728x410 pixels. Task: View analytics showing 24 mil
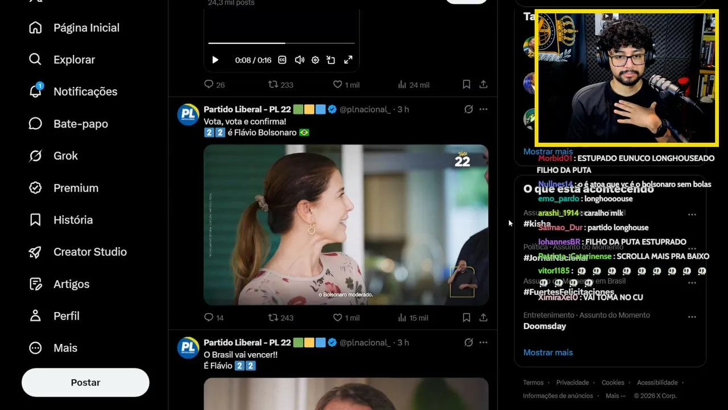(x=413, y=84)
